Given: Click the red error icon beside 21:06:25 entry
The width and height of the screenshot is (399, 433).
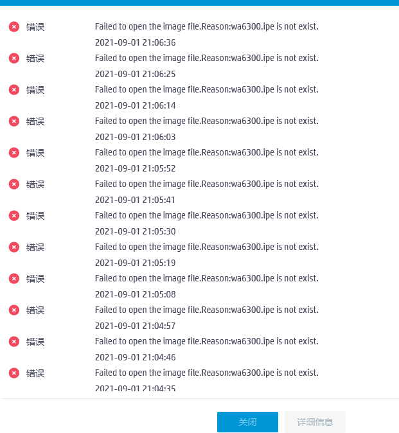Looking at the screenshot, I should [14, 58].
